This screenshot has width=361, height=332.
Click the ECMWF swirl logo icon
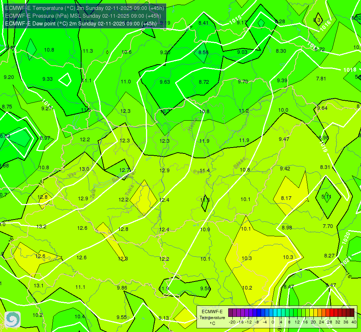click(x=13, y=319)
